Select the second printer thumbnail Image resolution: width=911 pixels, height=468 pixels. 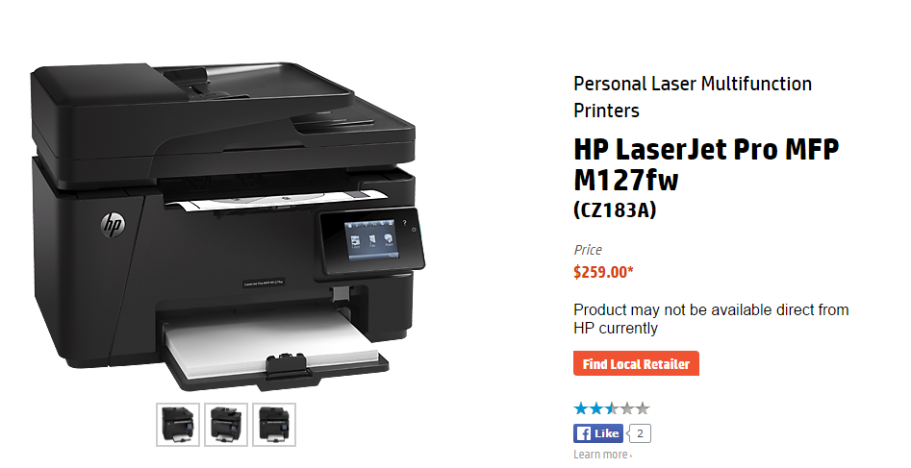click(x=226, y=425)
